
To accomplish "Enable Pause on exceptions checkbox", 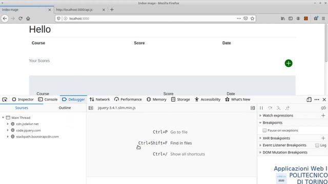I will (264, 130).
